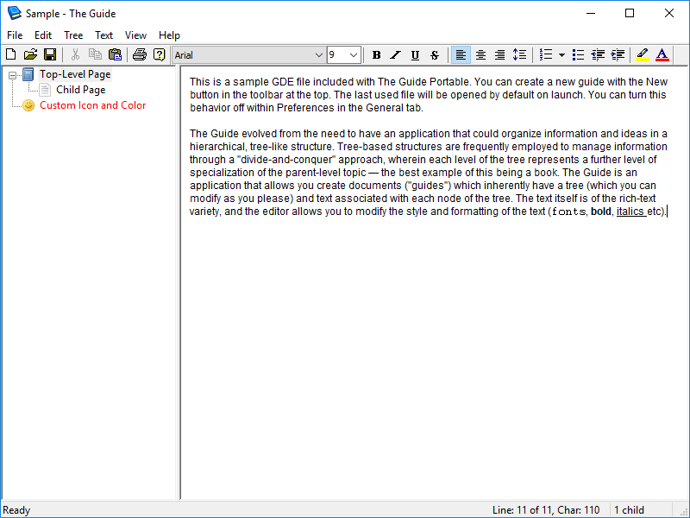This screenshot has width=690, height=518.
Task: Paste from clipboard icon
Action: pos(115,55)
